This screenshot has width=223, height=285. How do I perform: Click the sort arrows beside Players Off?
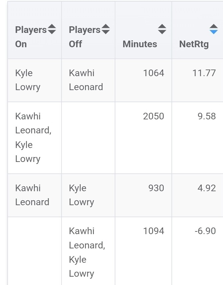106,30
